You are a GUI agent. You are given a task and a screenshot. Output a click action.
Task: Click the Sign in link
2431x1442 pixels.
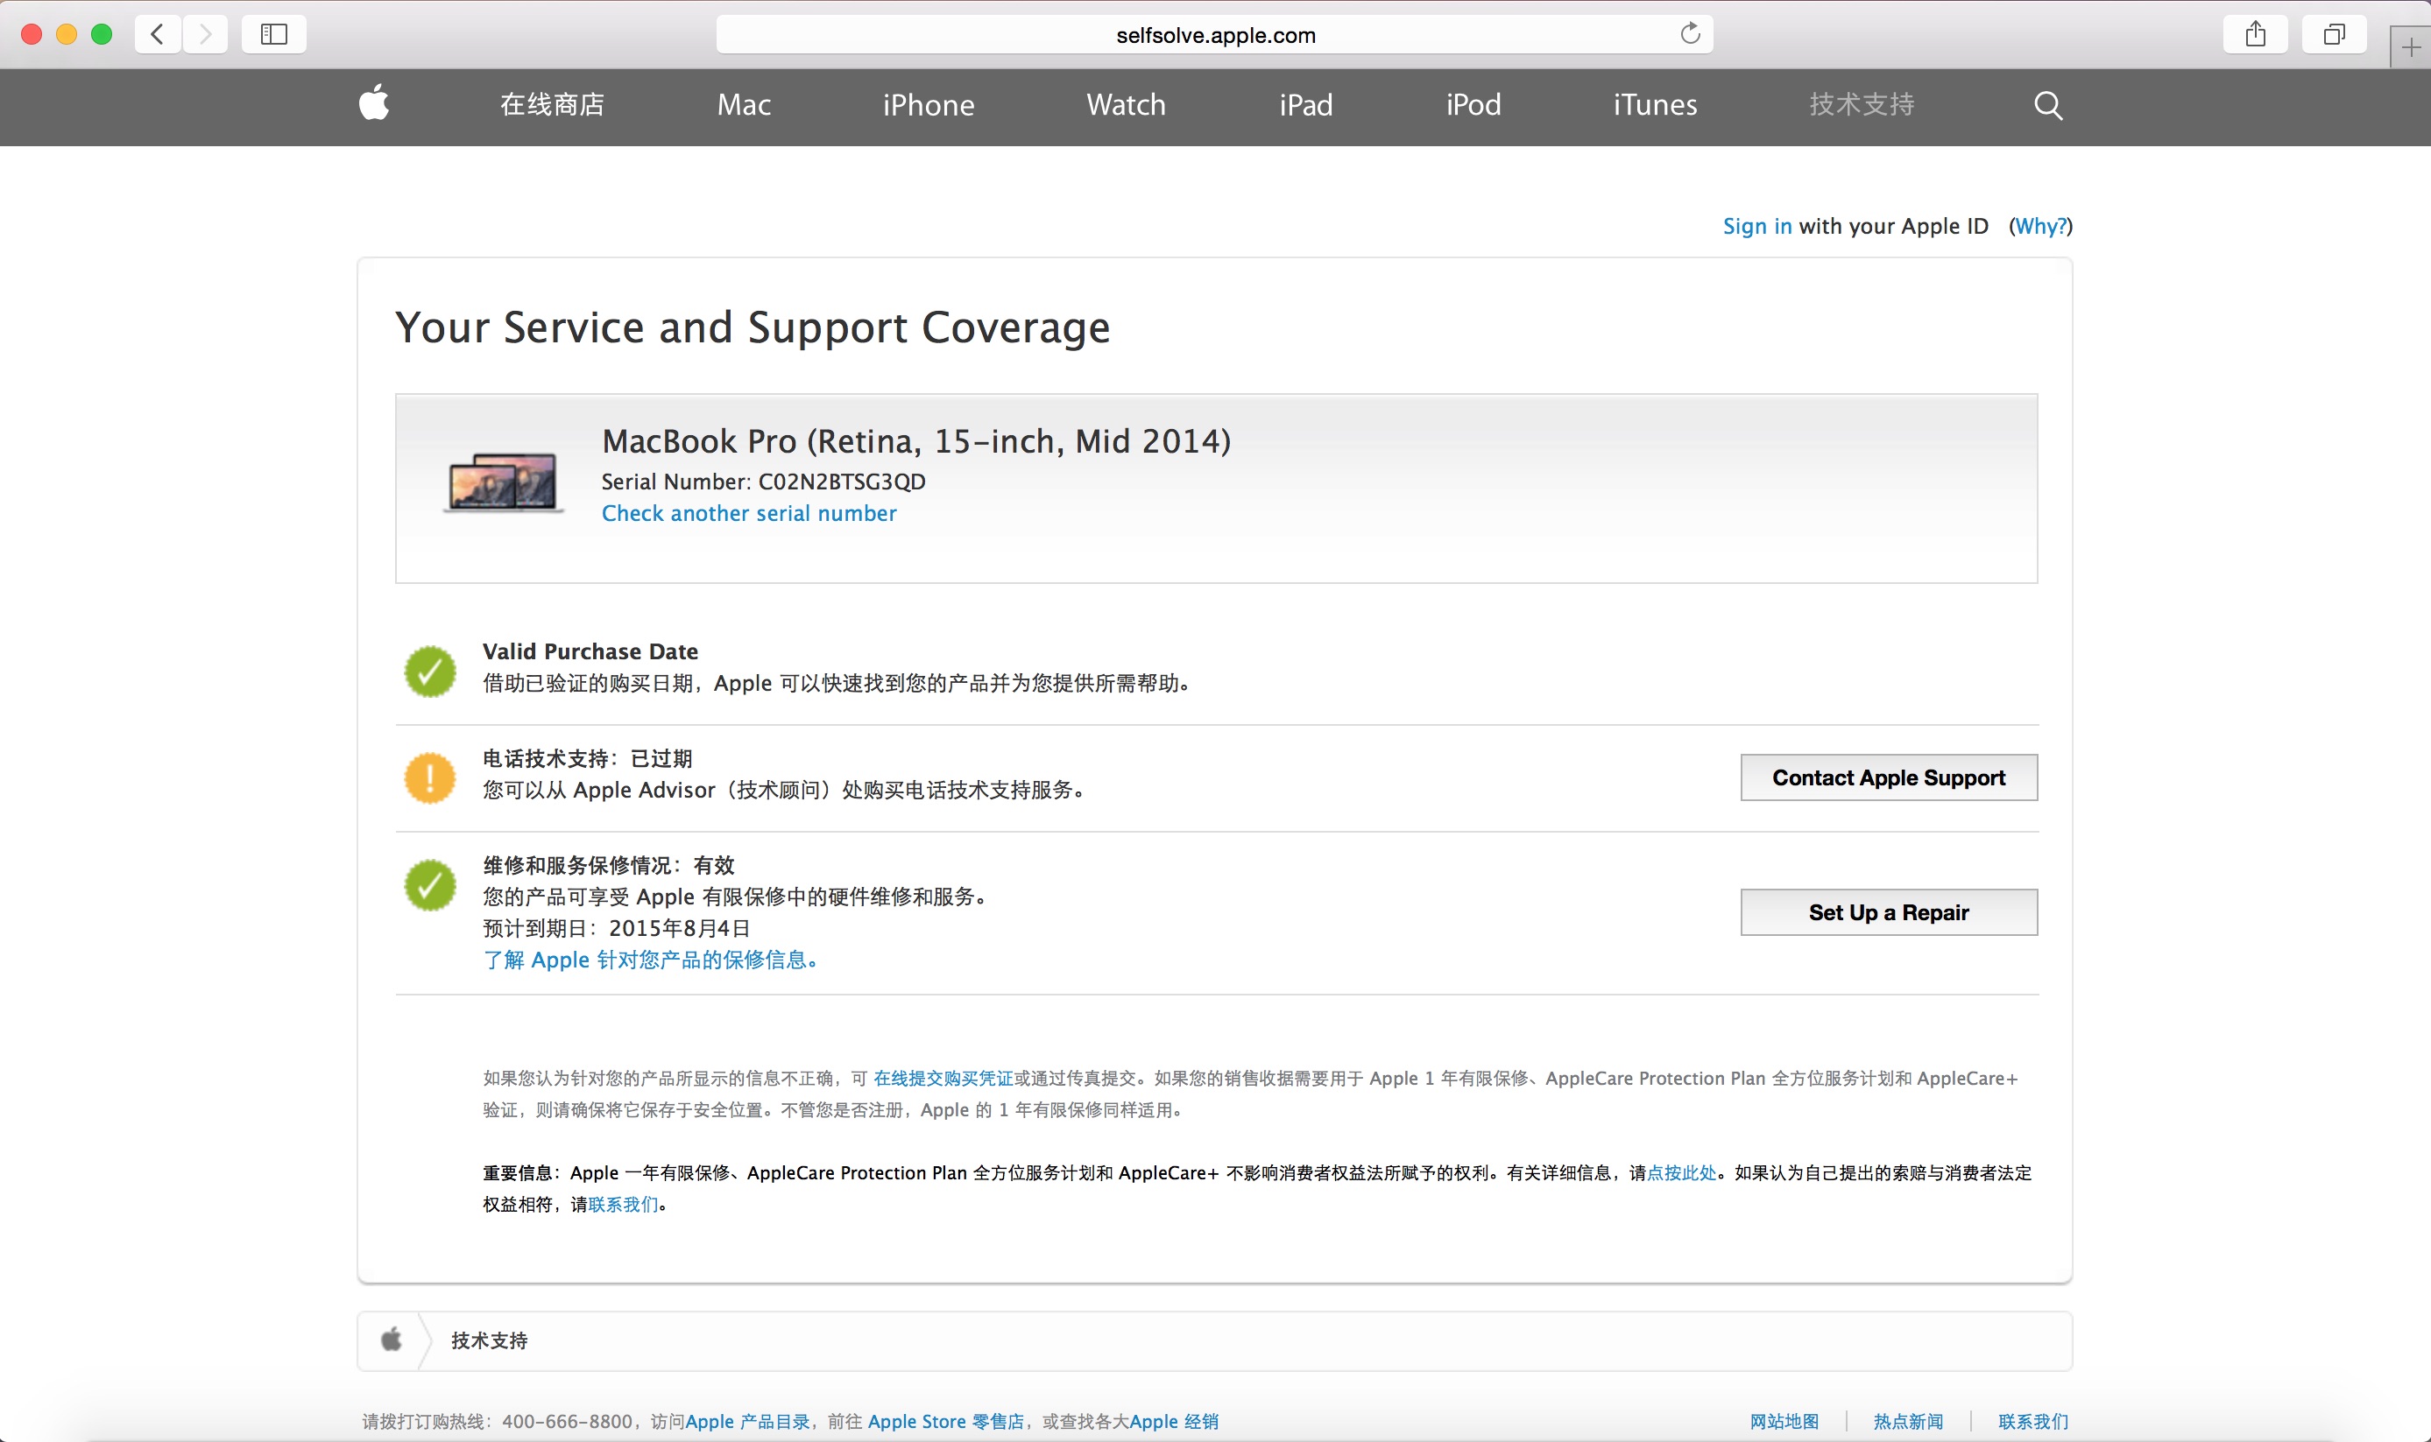(x=1756, y=227)
